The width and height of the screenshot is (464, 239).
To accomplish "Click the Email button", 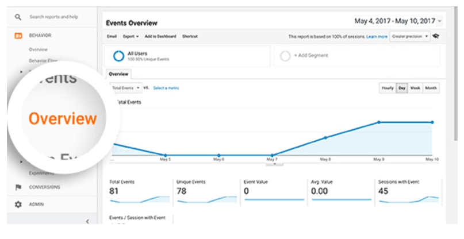I will [112, 36].
